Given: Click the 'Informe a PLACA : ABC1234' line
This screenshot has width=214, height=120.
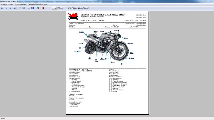Looking at the screenshot, I should point(78,69).
